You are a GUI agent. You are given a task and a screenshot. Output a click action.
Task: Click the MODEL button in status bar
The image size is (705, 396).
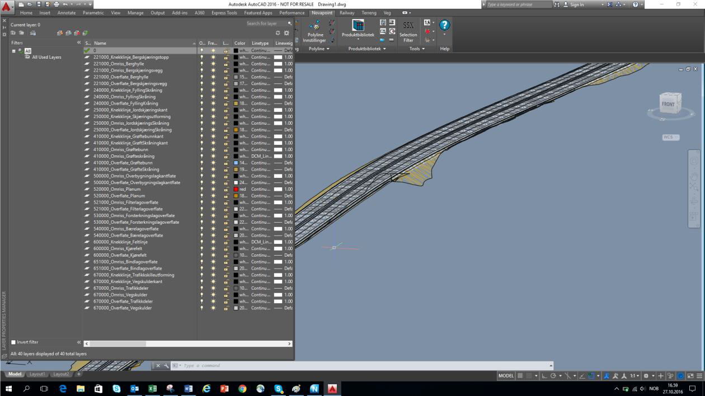click(506, 376)
